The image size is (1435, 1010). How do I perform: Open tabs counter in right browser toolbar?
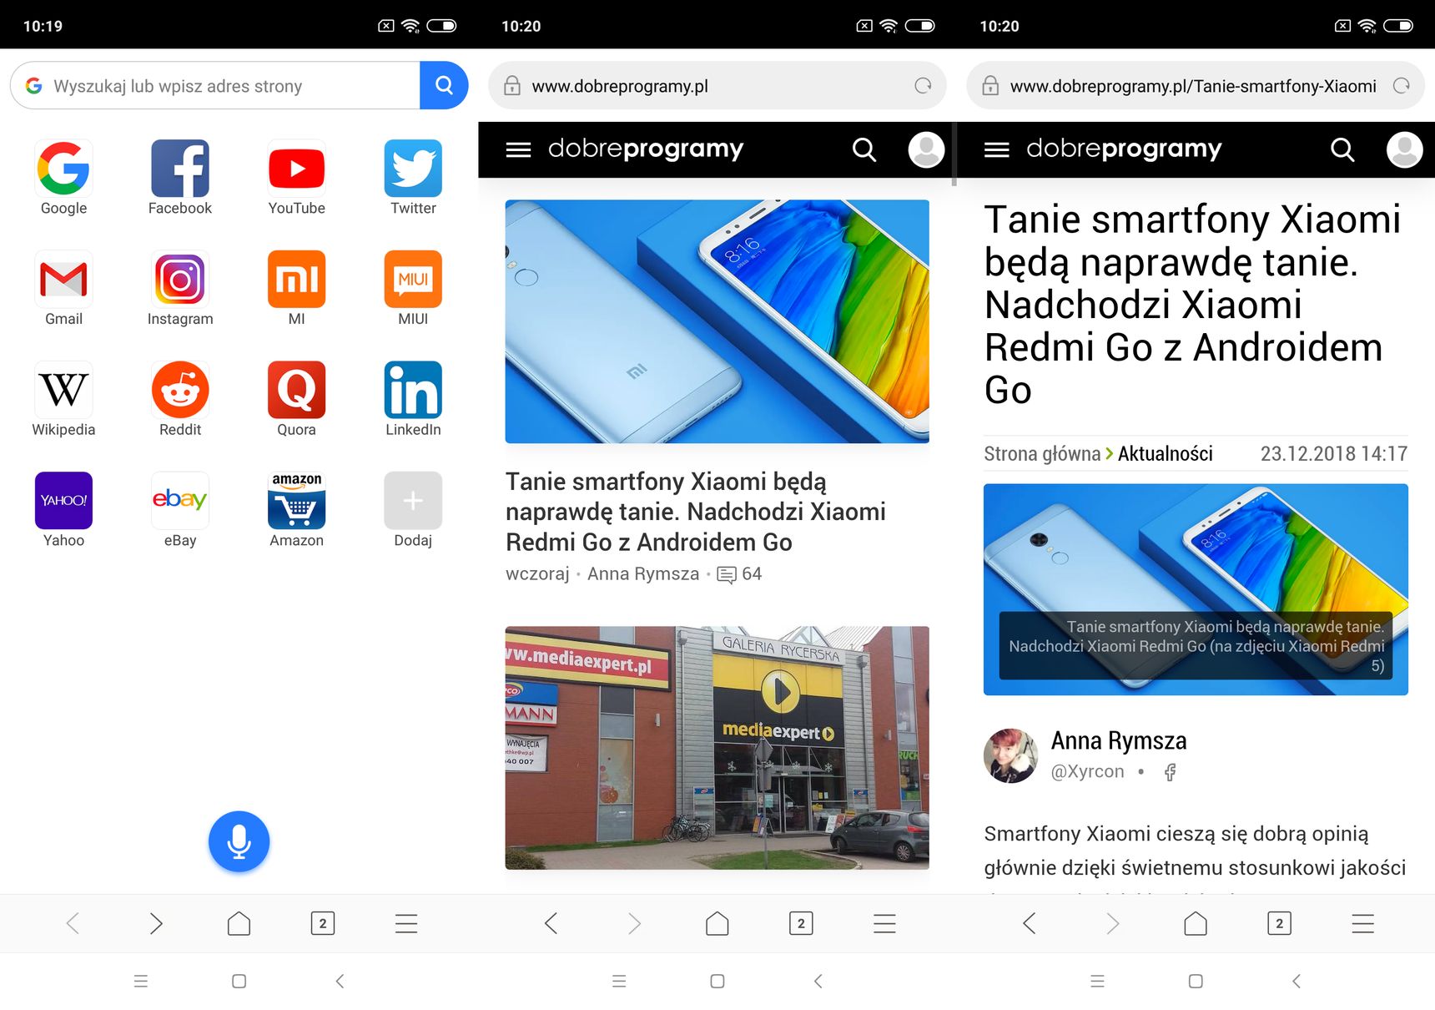pos(1279,923)
